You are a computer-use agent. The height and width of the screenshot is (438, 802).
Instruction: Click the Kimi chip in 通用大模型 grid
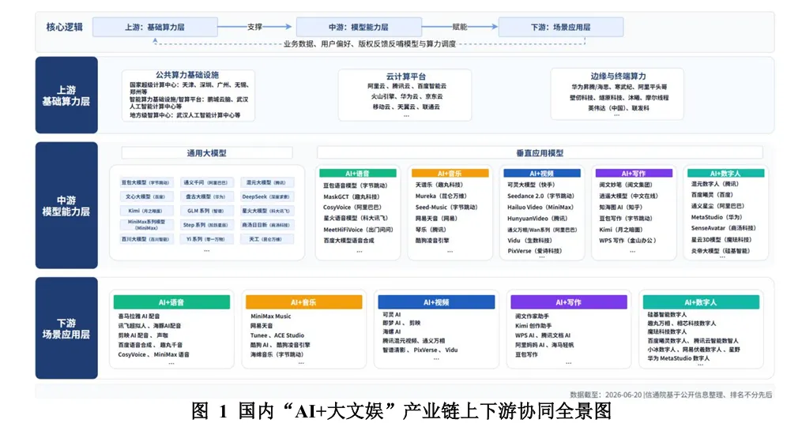tap(145, 211)
